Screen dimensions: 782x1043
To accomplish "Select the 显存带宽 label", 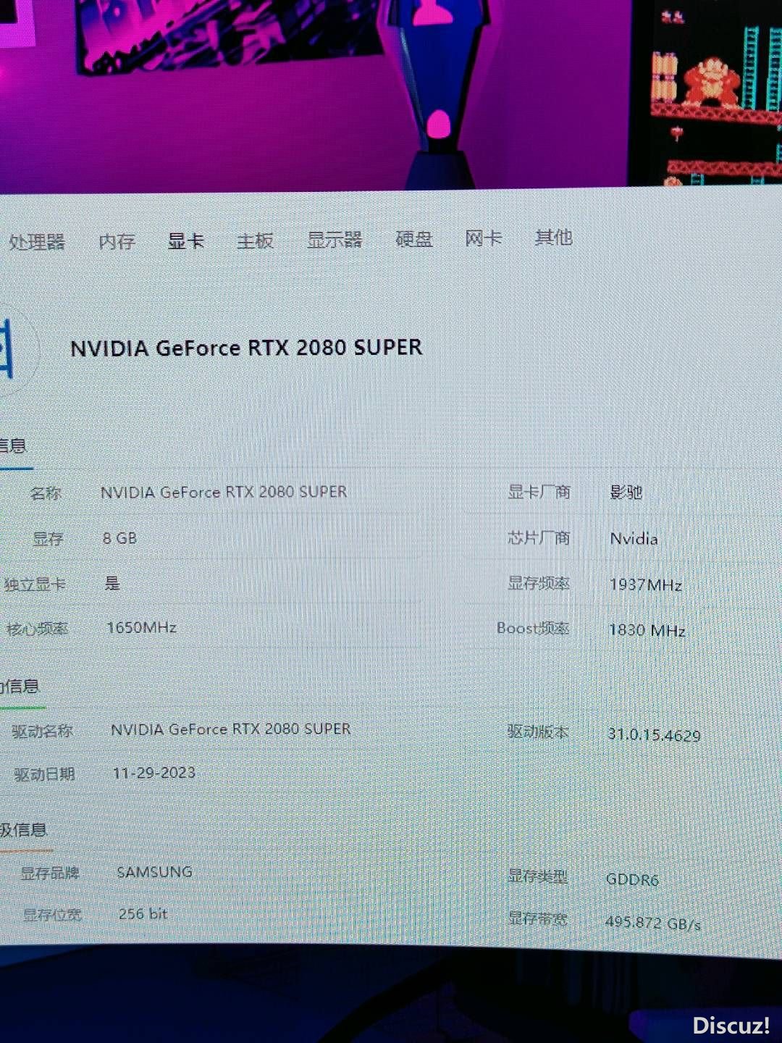I will (537, 919).
